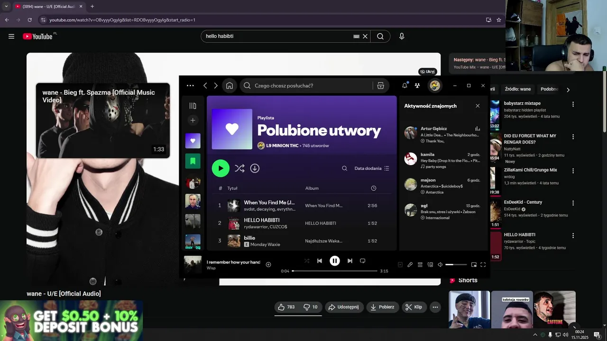Expand Your Library in Spotify sidebar
This screenshot has height=341, width=607.
tap(193, 106)
